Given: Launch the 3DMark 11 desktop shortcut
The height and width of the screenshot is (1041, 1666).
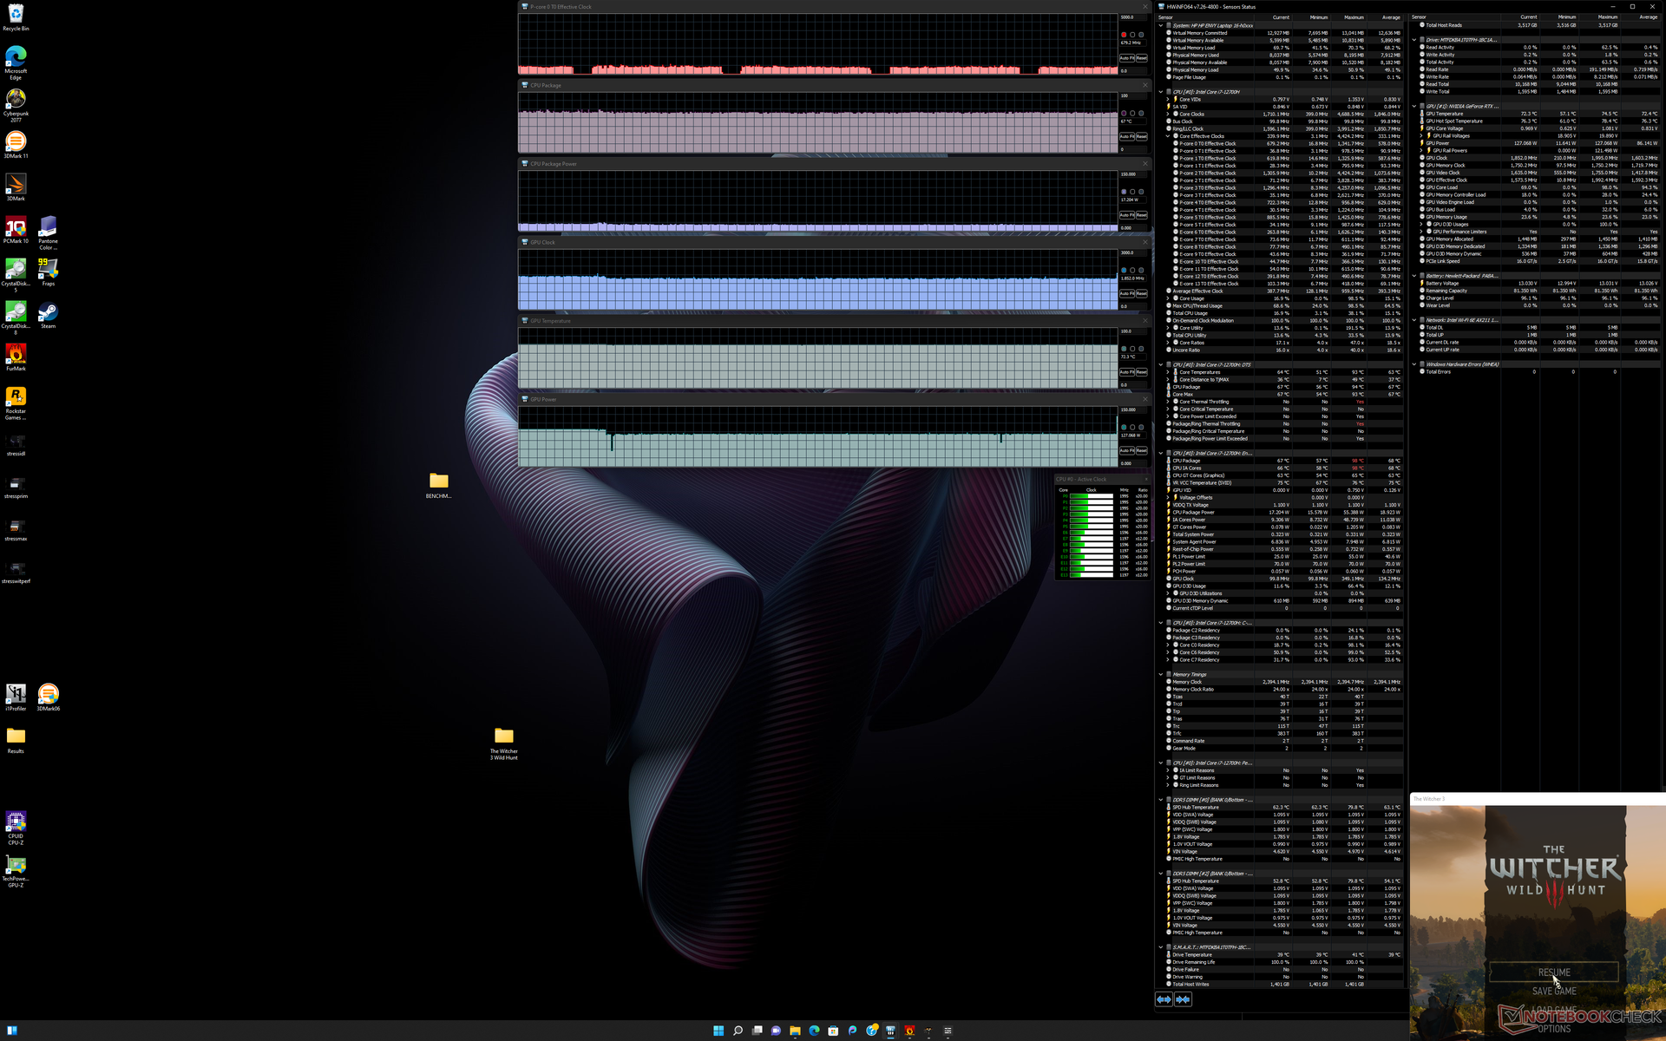Looking at the screenshot, I should (x=16, y=141).
